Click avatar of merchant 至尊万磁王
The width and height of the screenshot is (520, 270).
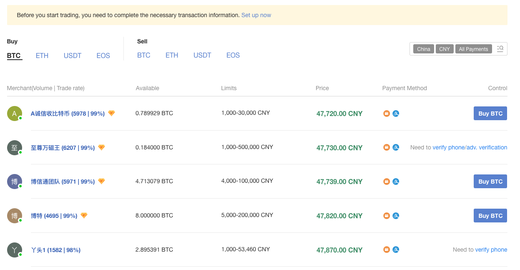pyautogui.click(x=15, y=148)
